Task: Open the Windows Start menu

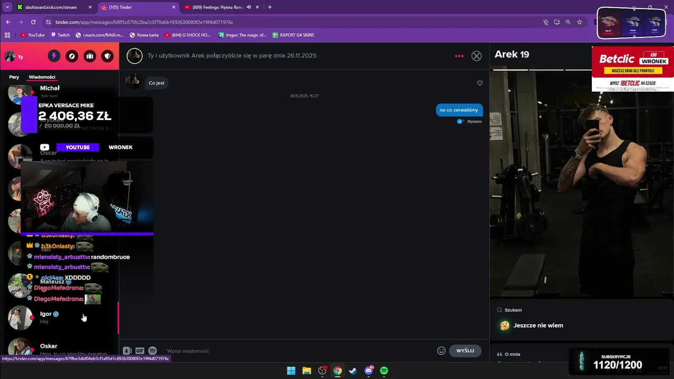Action: tap(291, 371)
